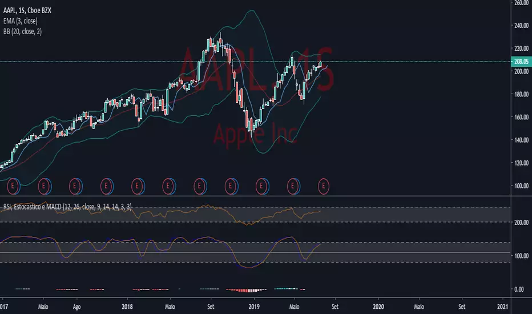532x314 pixels.
Task: Click the 200.00 label on the indicator pane axis
Action: click(x=521, y=222)
